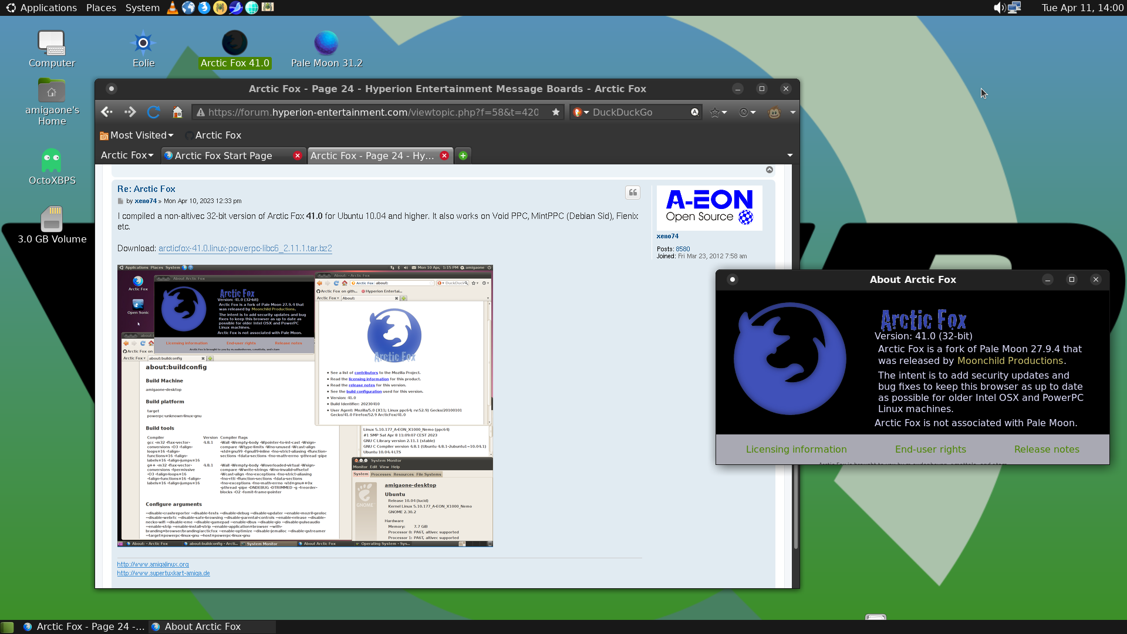Click the clock showing Tue Apr 11, 14:00
Screen dimensions: 1127x634
click(x=1082, y=8)
